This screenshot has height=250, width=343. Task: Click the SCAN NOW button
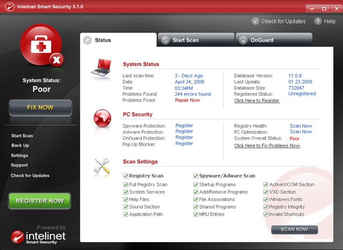[294, 230]
